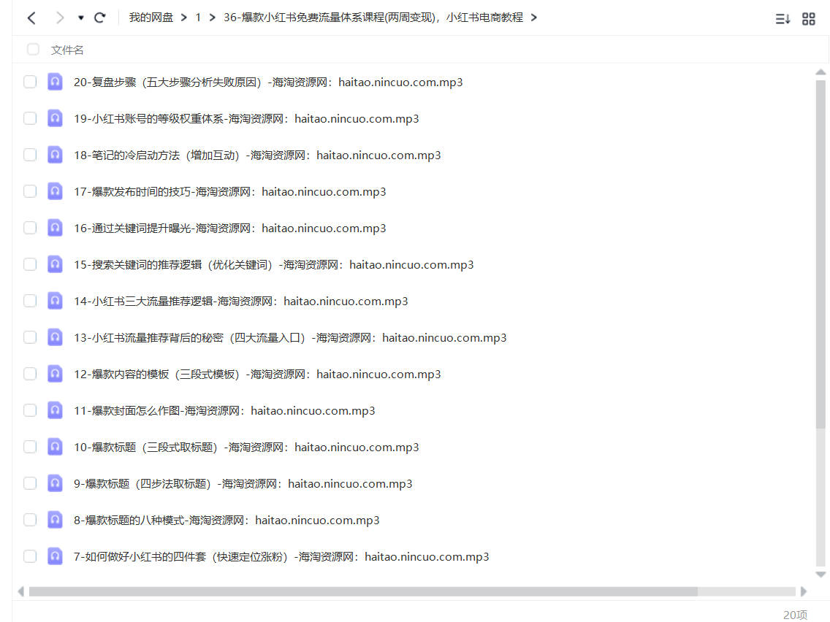Screen dimensions: 830x622
Task: Select file name 12-爆款内容的模板（三段式模板）
Action: point(257,374)
